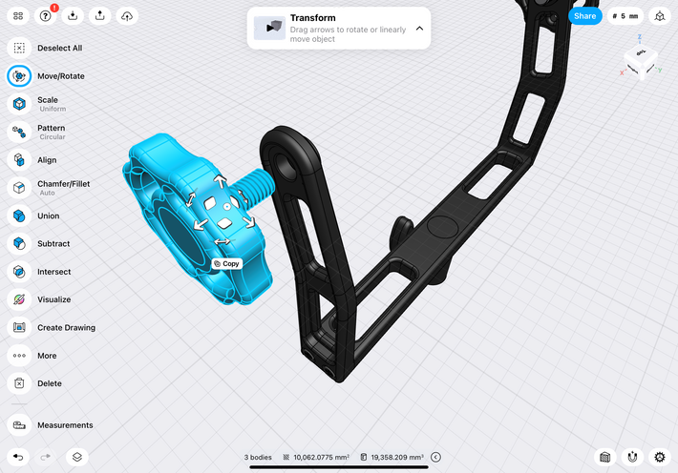
Task: Click the surface area 10,062.0775 mm² value
Action: click(x=321, y=457)
